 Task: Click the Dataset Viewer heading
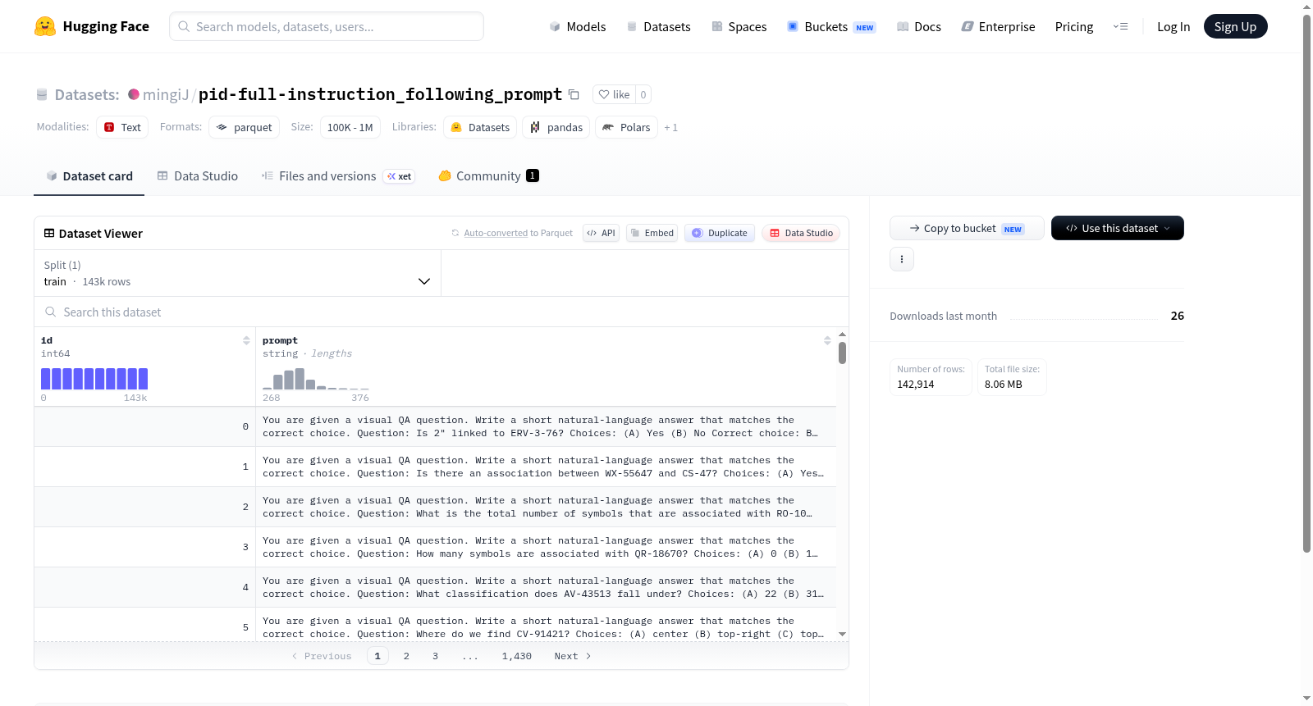101,234
